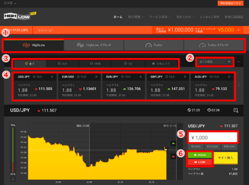Image resolution: width=249 pixels, height=185 pixels.
Task: Click the orange registration button at top right
Action: click(230, 3)
